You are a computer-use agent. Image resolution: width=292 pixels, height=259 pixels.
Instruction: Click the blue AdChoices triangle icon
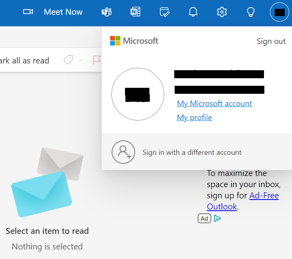(217, 218)
